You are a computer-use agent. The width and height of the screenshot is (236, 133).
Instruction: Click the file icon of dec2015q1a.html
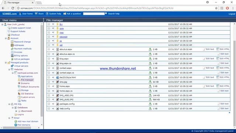(58, 77)
